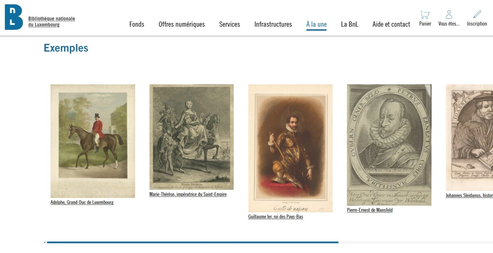This screenshot has height=253, width=493.
Task: Open Adolphe, Grand-Duc de Luxembourg link
Action: [x=82, y=202]
